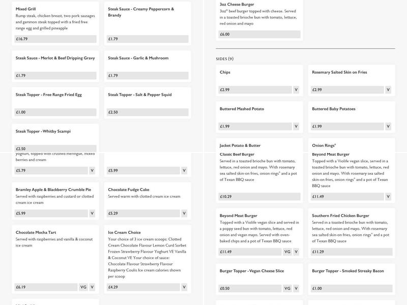Screen dimensions: 407x305
Task: Open Steak Sauce - Garlic & Mushroom
Action: coord(138,58)
